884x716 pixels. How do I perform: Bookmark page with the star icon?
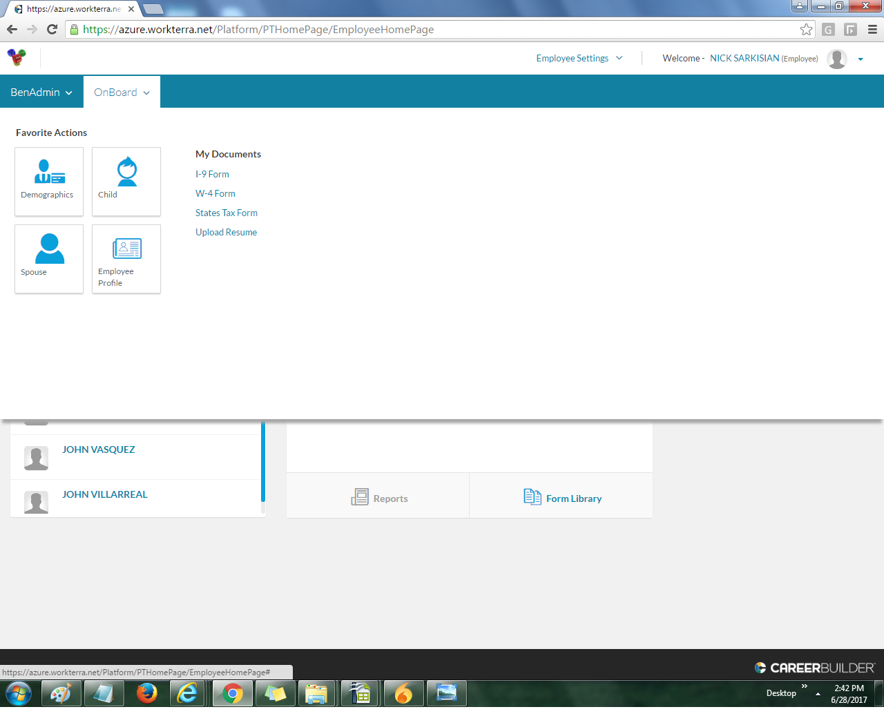[x=806, y=29]
